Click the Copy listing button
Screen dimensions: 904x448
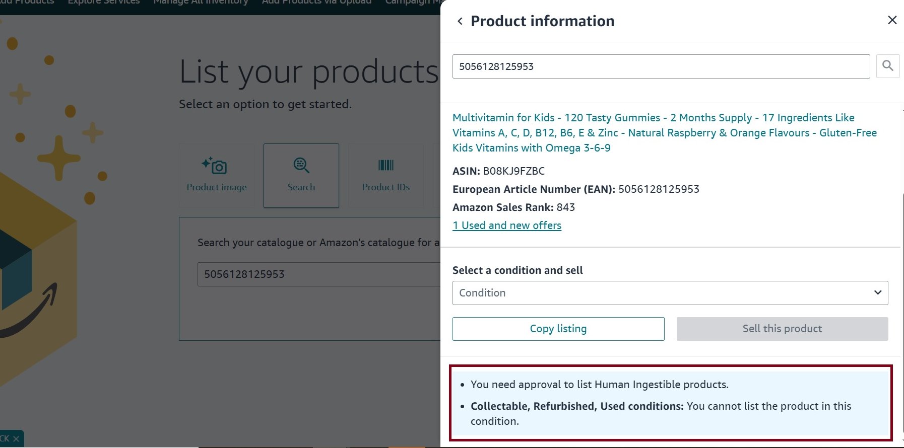click(x=558, y=329)
